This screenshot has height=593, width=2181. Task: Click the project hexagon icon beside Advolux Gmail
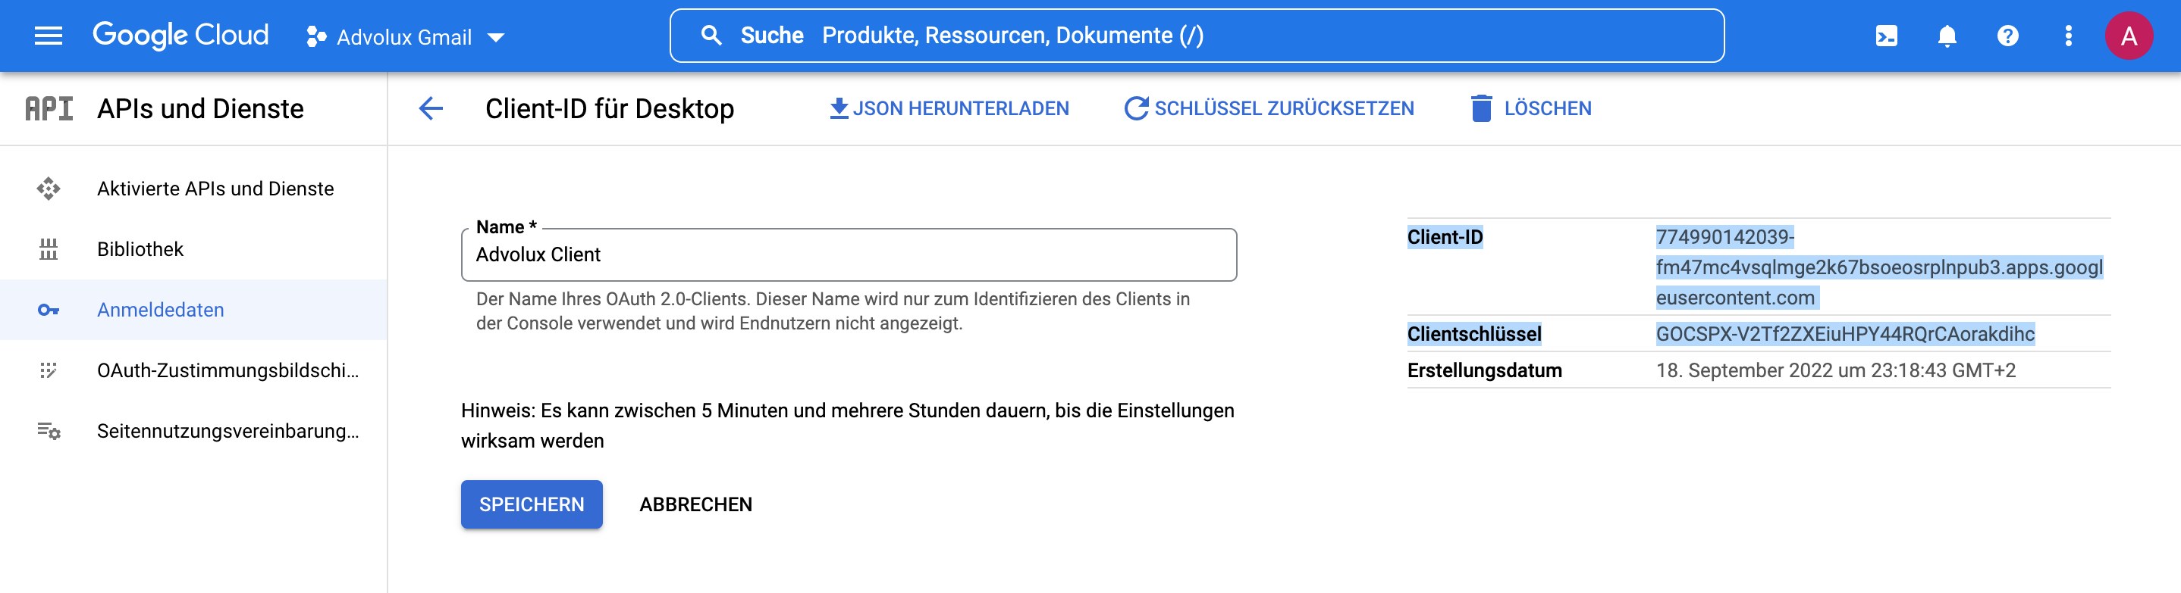pyautogui.click(x=315, y=36)
